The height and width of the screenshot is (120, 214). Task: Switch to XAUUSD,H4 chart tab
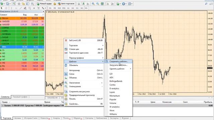click(52, 98)
